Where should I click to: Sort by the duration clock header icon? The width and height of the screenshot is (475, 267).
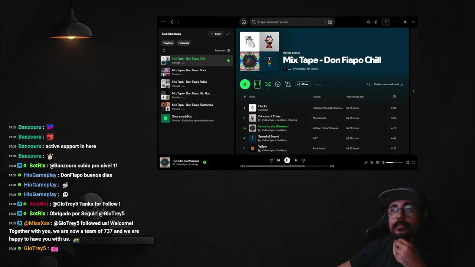coord(394,97)
